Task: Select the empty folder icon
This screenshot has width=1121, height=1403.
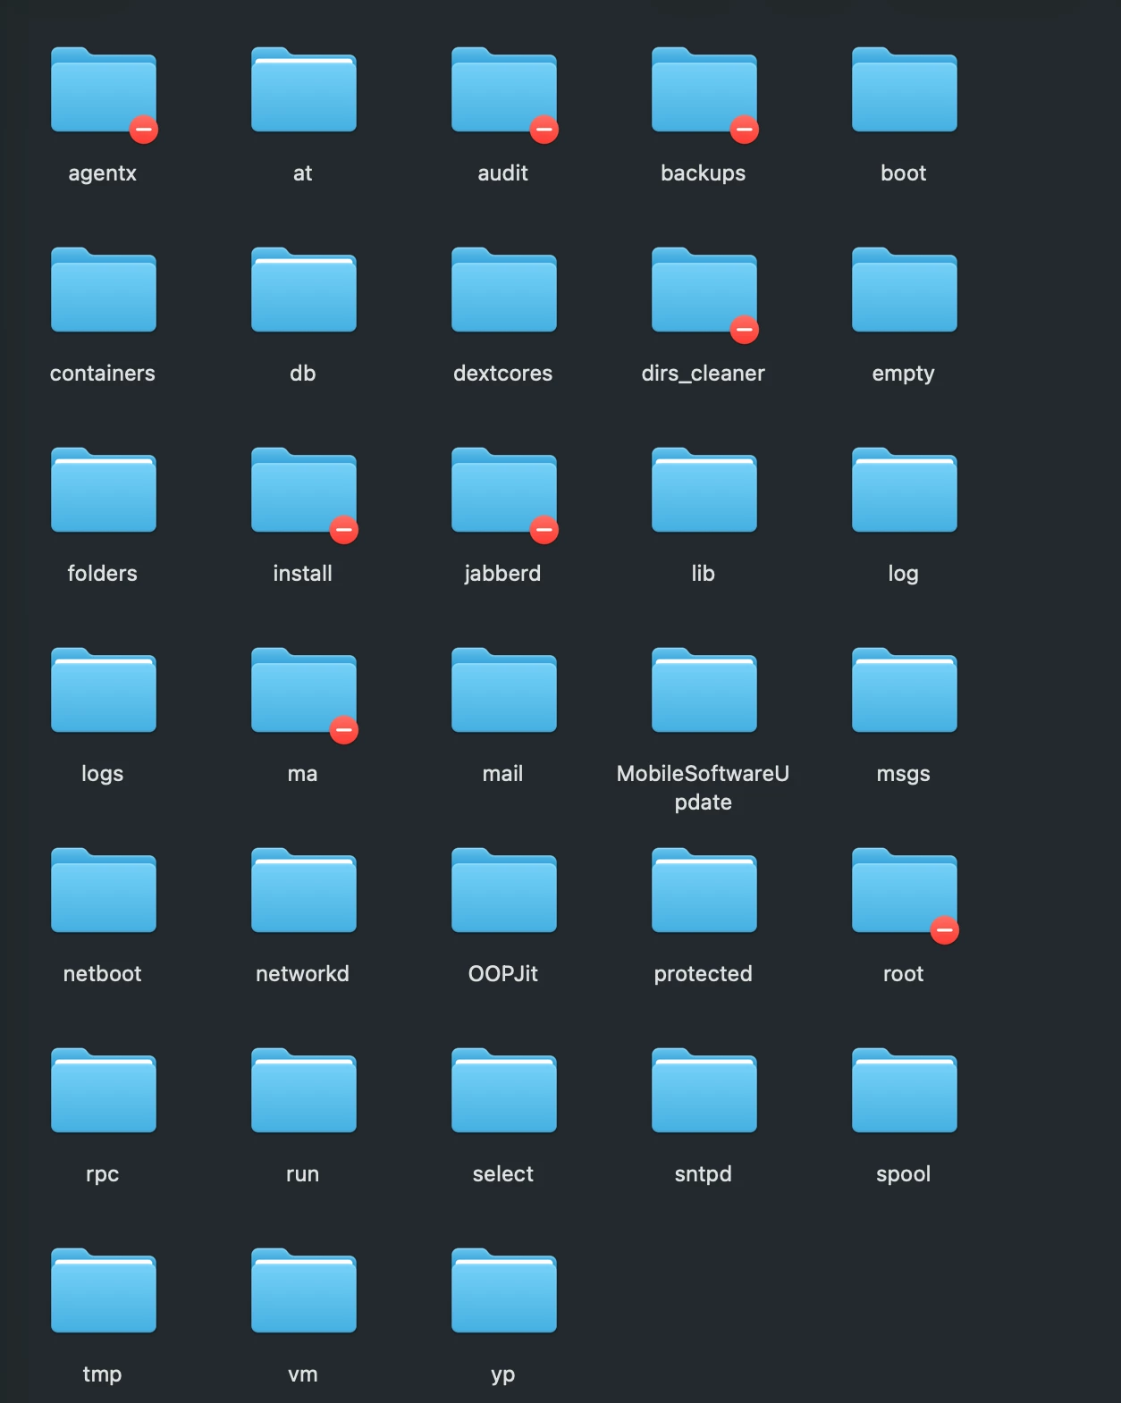Action: pos(905,290)
